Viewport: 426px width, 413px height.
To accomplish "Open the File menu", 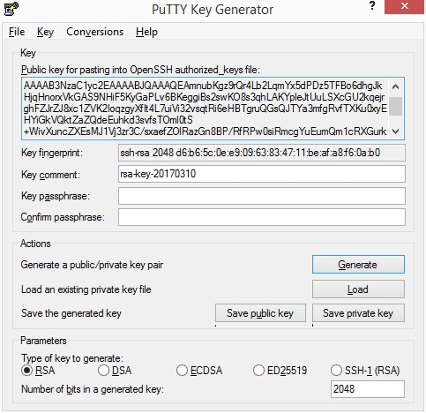I will click(x=17, y=32).
